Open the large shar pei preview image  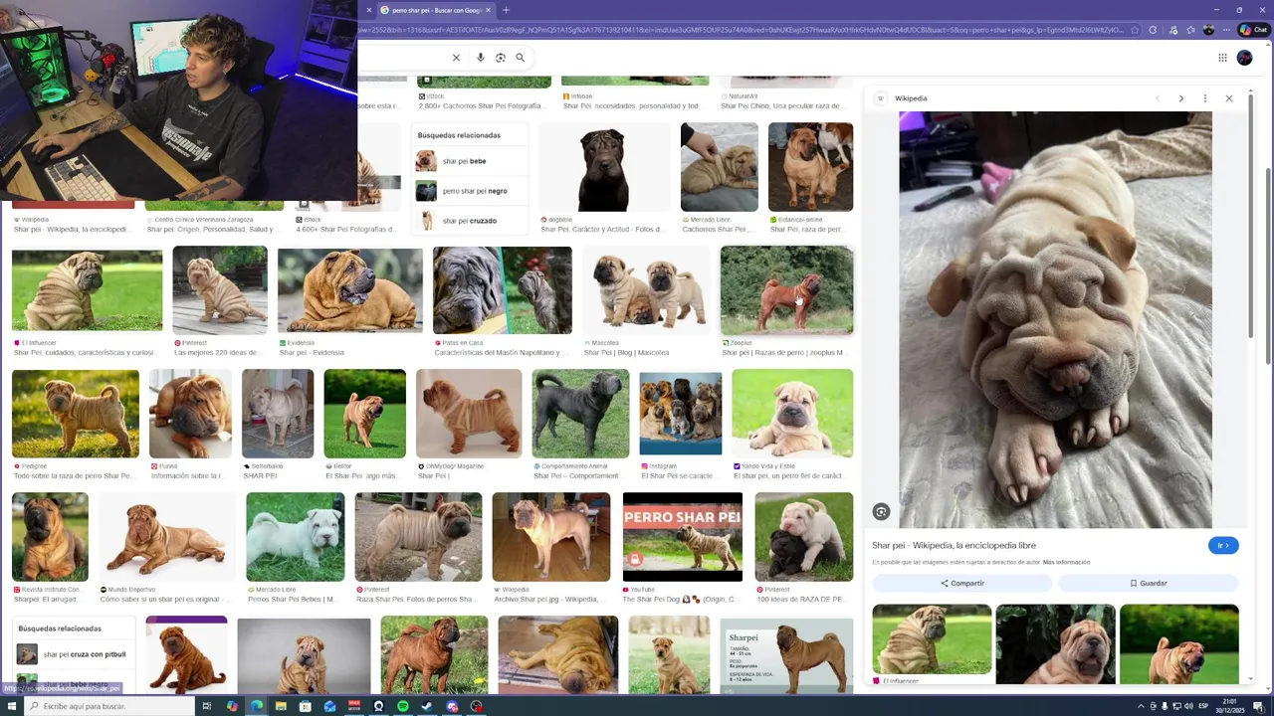click(x=1055, y=319)
